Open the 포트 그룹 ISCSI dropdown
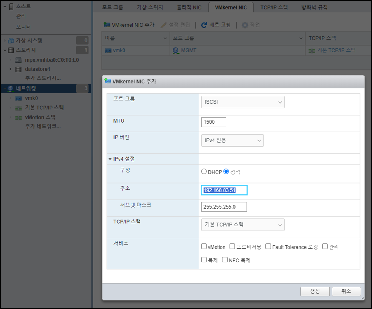Image resolution: width=372 pixels, height=309 pixels. pos(243,102)
